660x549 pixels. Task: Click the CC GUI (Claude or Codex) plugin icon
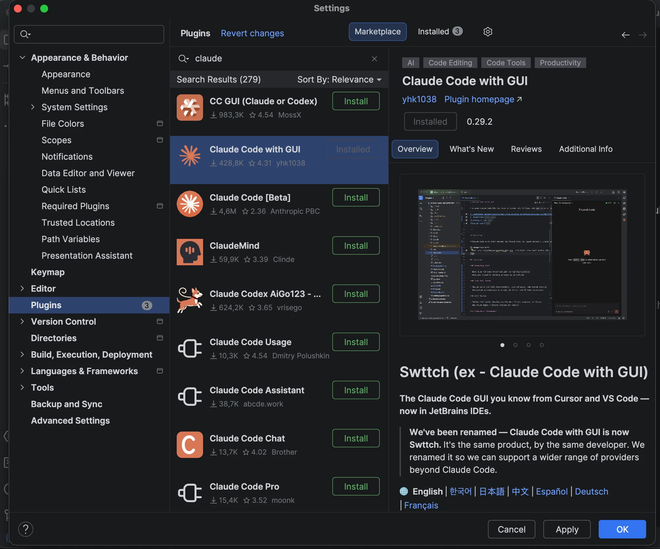click(x=190, y=108)
